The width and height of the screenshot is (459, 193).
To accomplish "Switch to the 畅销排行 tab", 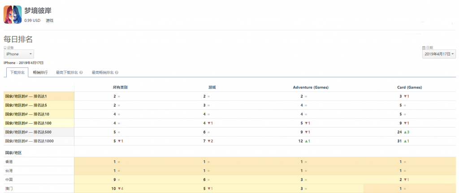I will point(40,72).
